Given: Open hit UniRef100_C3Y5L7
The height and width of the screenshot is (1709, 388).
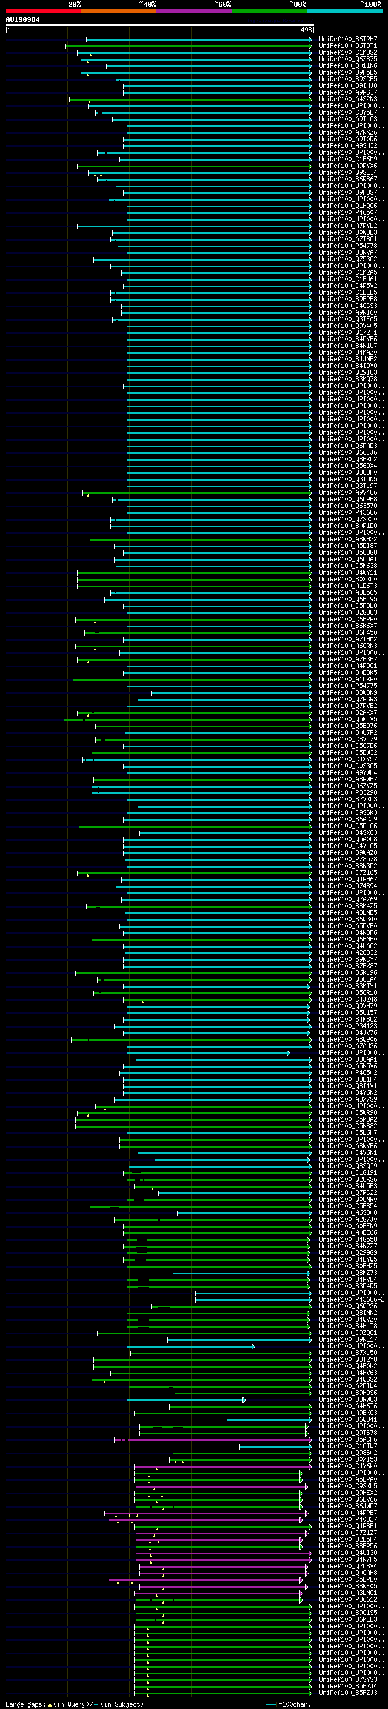Looking at the screenshot, I should click(347, 113).
